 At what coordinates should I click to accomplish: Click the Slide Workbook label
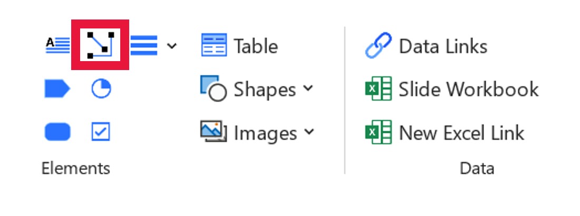(468, 90)
